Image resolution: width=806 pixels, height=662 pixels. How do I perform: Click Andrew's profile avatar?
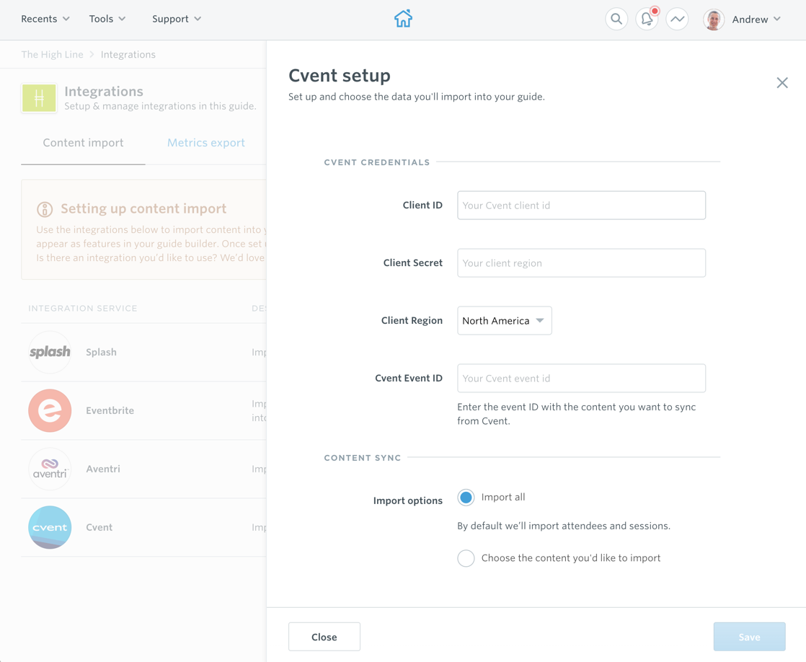pos(714,19)
